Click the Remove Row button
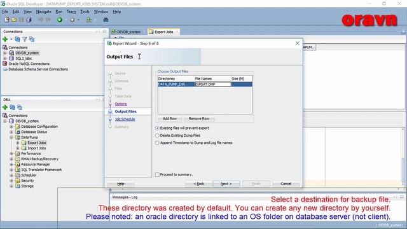The width and height of the screenshot is (407, 229). 199,119
